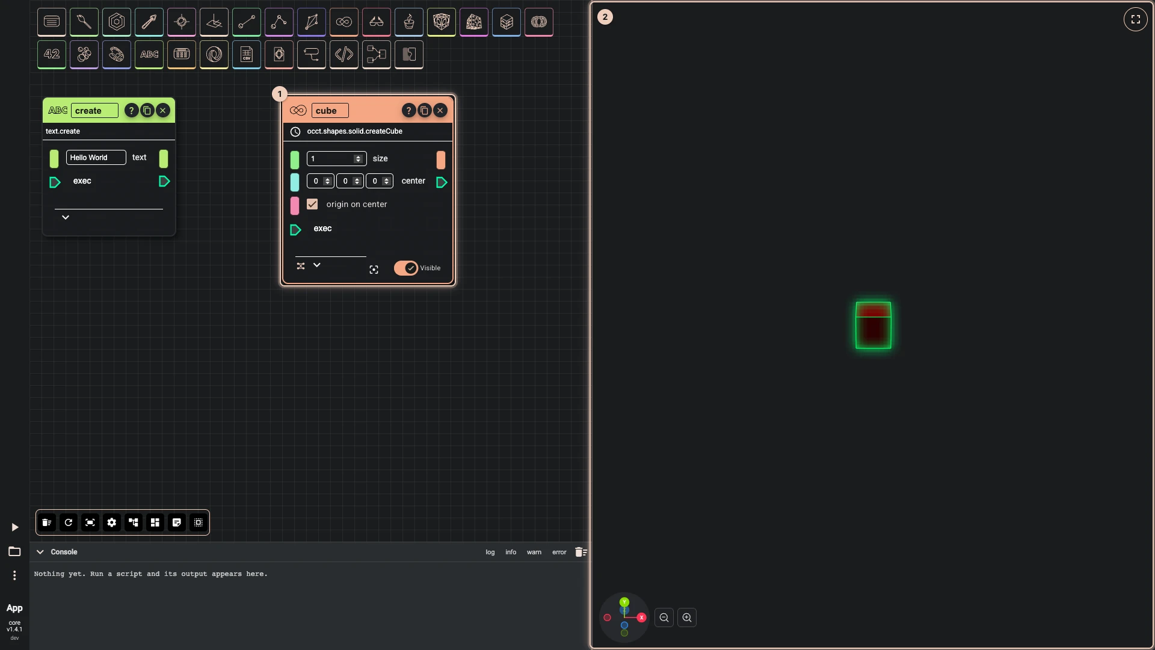The width and height of the screenshot is (1155, 650).
Task: Click the play run button in sidebar
Action: coord(15,527)
